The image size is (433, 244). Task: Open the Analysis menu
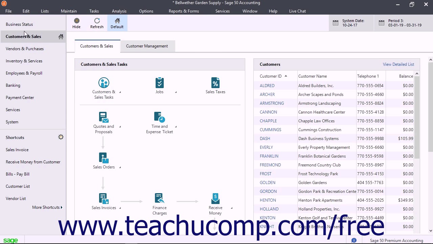(x=119, y=11)
